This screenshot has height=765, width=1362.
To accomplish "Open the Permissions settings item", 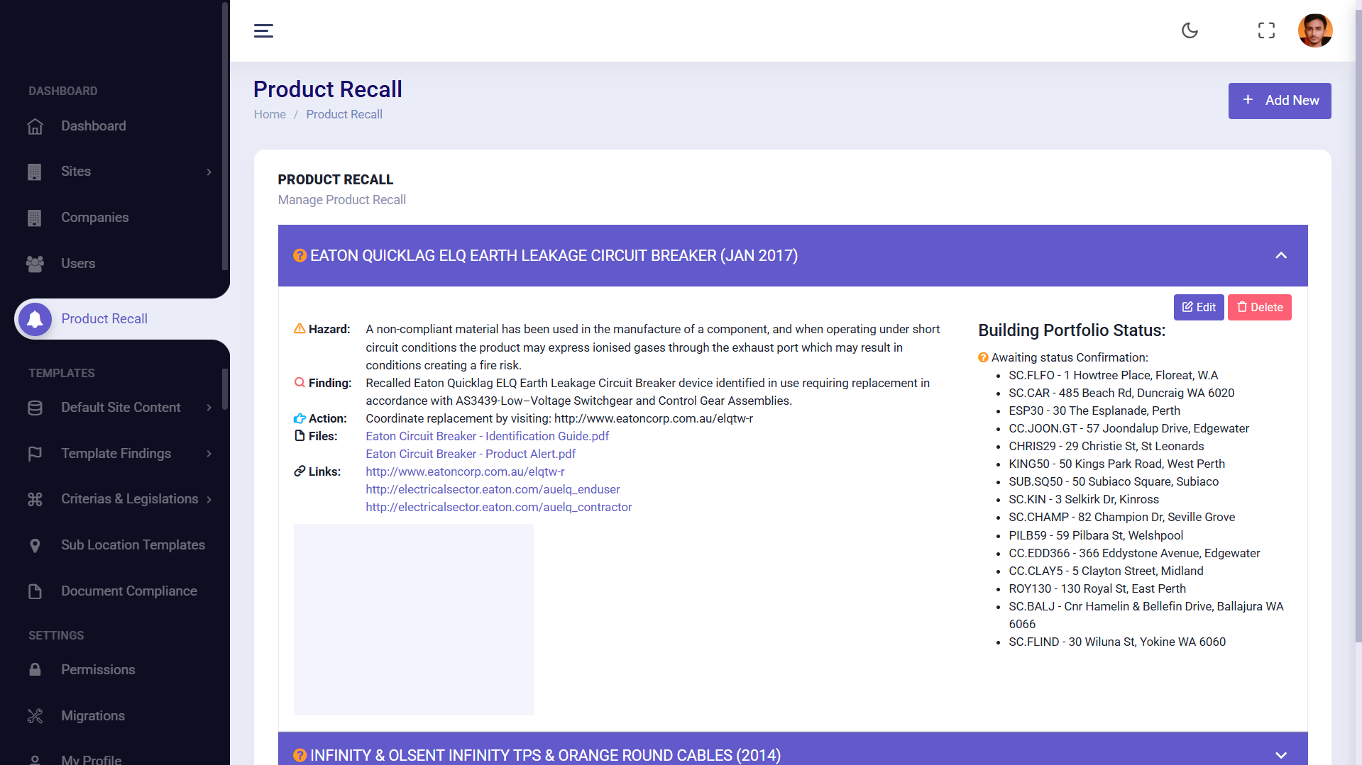I will point(98,670).
